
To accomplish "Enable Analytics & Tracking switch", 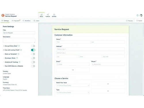I will pyautogui.click(x=33, y=62).
